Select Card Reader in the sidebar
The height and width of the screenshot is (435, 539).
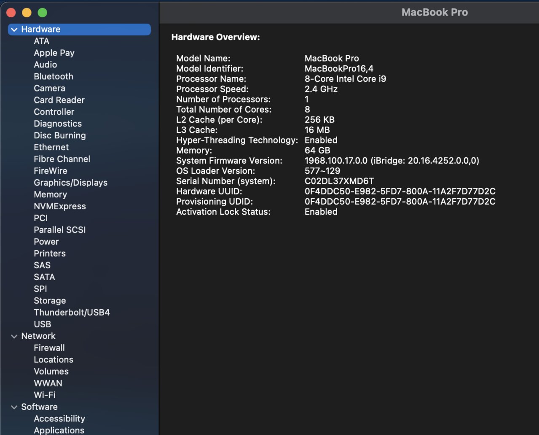[x=59, y=100]
